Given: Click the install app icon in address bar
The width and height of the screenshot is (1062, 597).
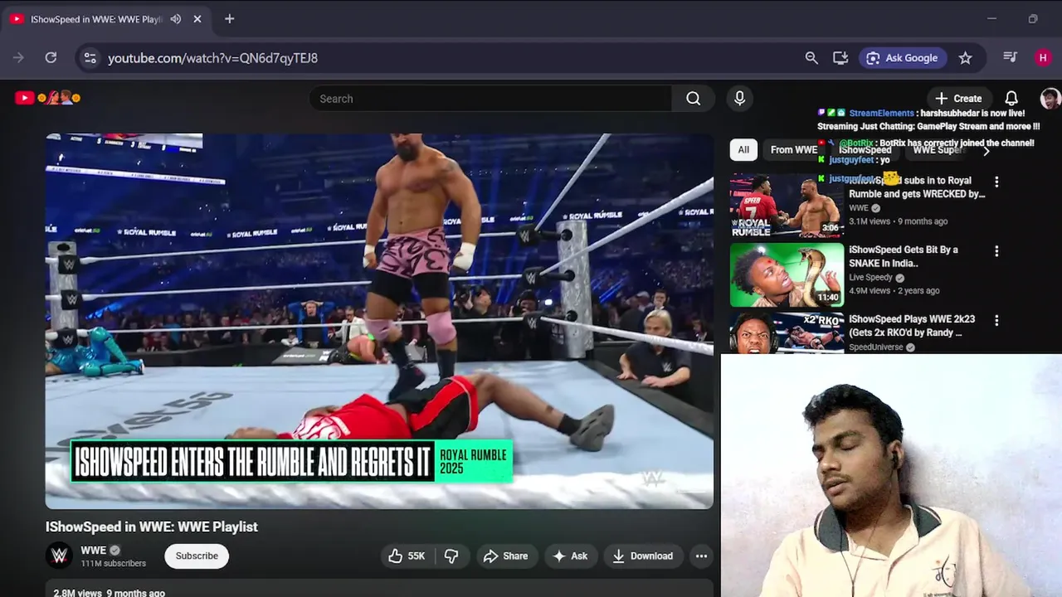Looking at the screenshot, I should (840, 57).
